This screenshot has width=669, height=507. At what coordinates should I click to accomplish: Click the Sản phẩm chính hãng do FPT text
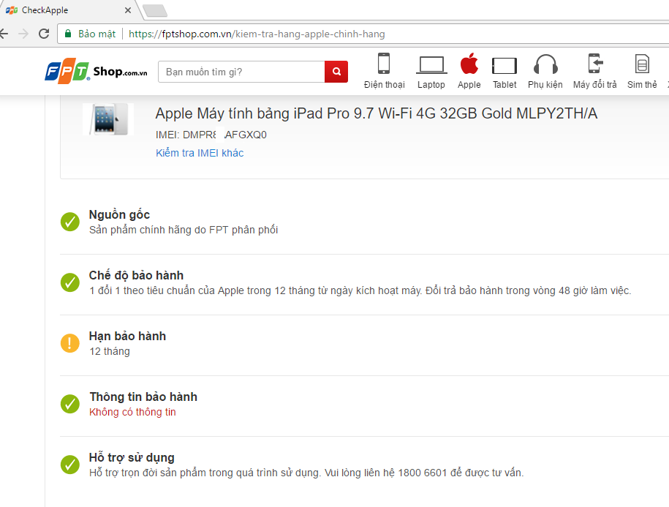pos(184,230)
